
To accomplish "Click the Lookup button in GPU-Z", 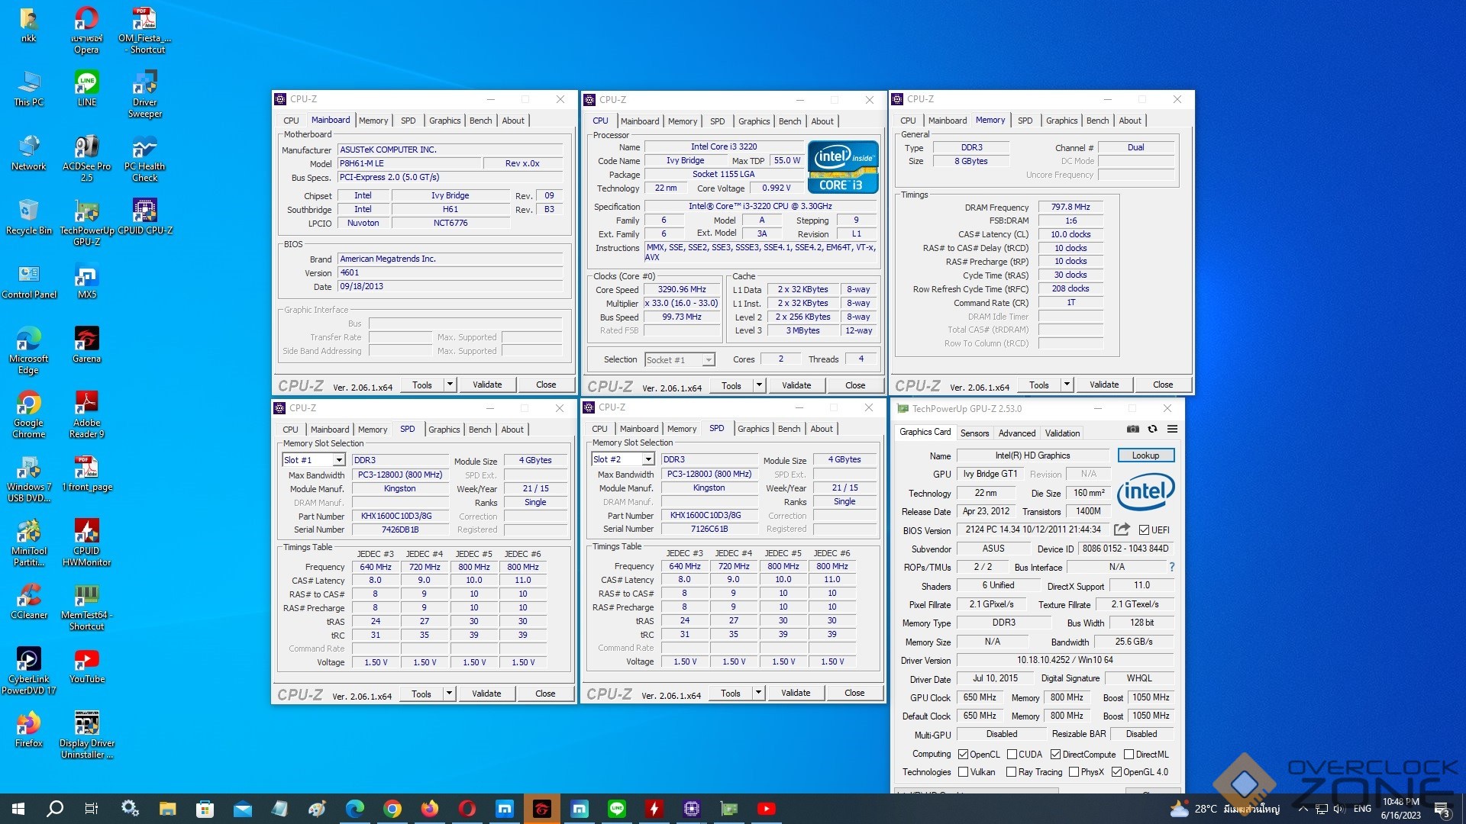I will [1145, 455].
